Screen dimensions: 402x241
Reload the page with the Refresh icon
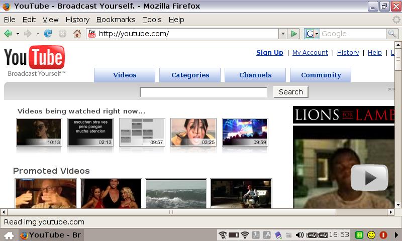[48, 34]
